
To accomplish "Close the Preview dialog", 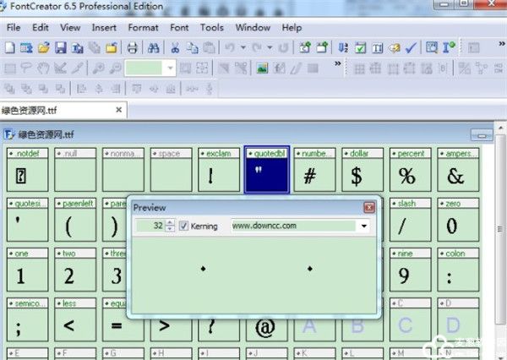I will tap(369, 207).
